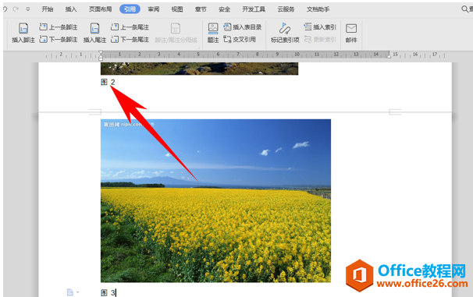Select the References (引用) tab
This screenshot has height=297, width=473.
tap(130, 9)
